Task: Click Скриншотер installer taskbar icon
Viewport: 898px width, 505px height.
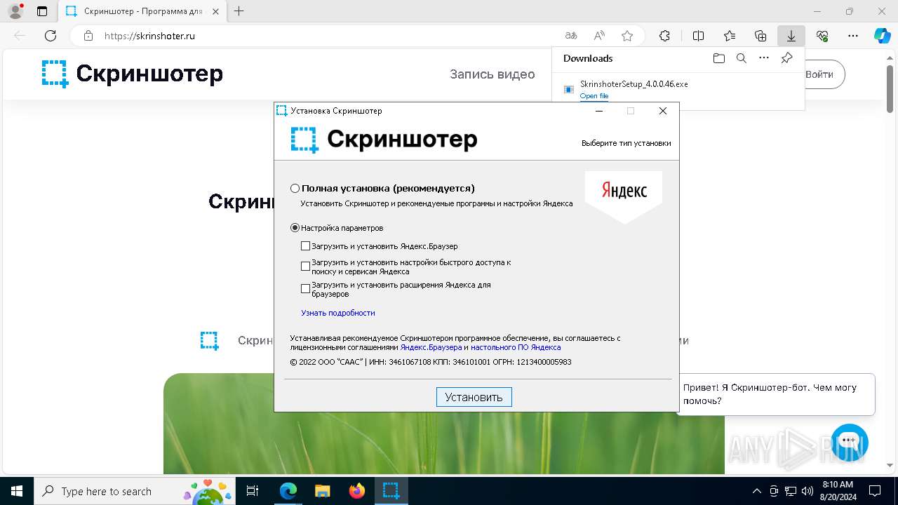Action: (391, 491)
